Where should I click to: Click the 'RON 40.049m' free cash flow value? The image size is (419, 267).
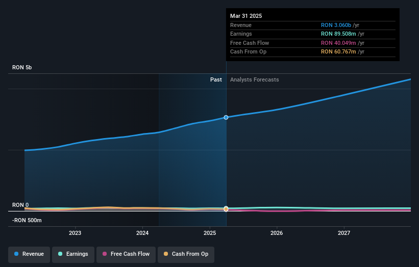[x=338, y=43]
